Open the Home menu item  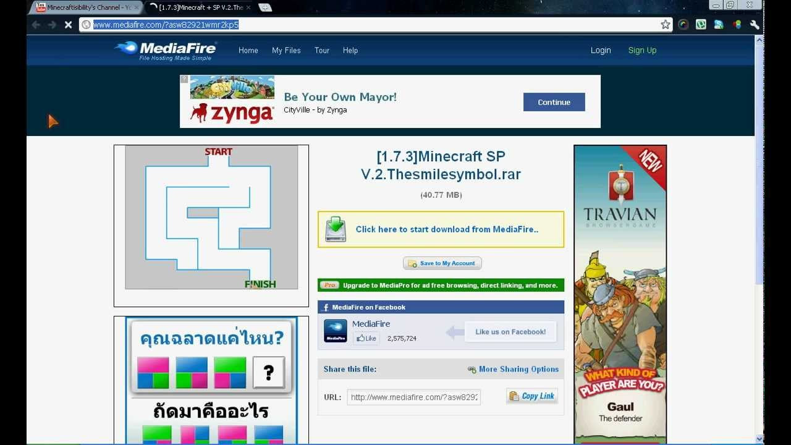tap(248, 51)
